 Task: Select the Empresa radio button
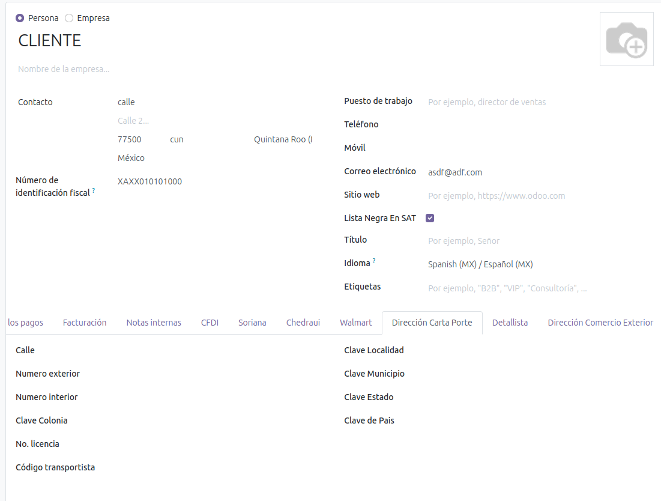69,18
